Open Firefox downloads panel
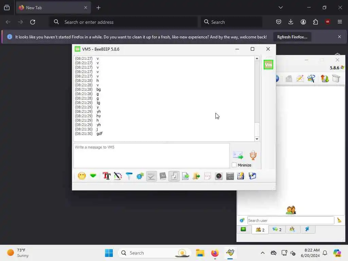Image resolution: width=348 pixels, height=261 pixels. click(291, 22)
